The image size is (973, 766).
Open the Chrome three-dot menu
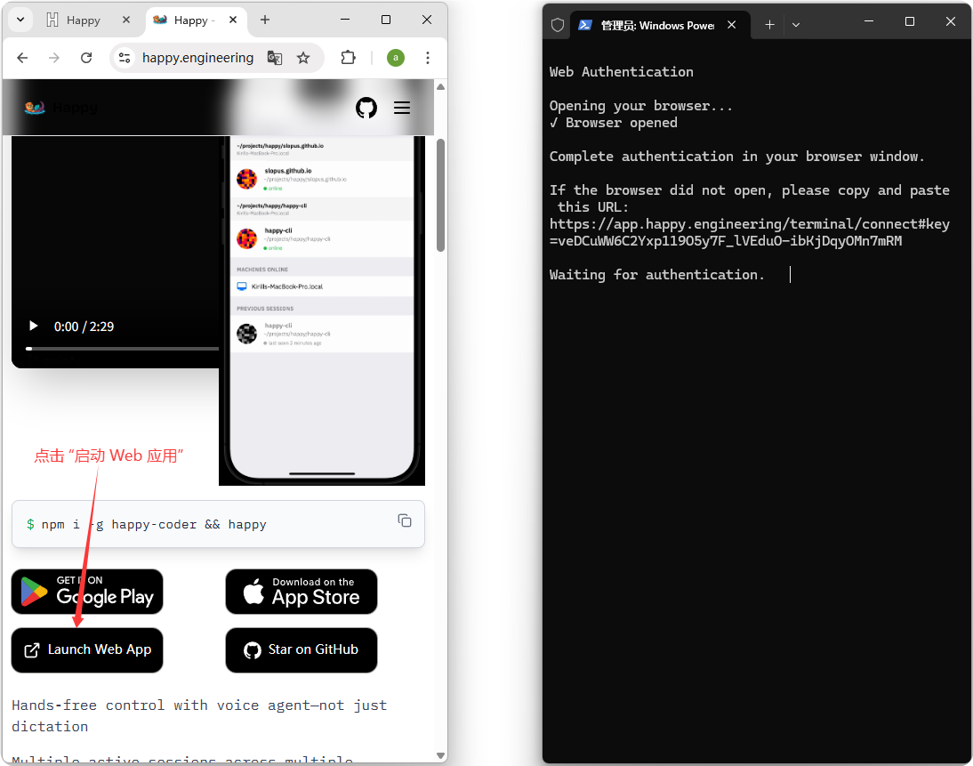point(428,58)
